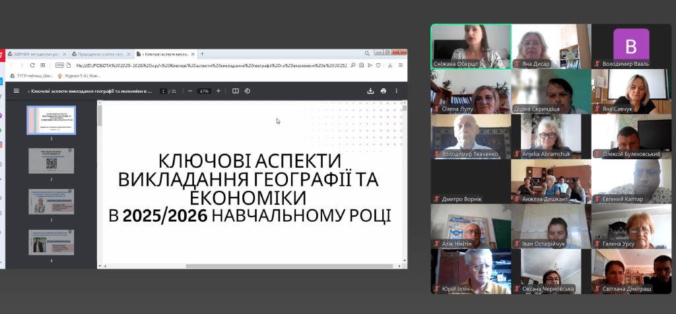676x314 pixels.
Task: Rotate the PDF document
Action: 247,91
